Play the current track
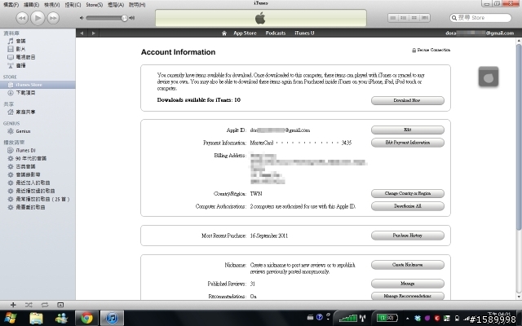Screen dimensions: 522x326 pyautogui.click(x=38, y=18)
